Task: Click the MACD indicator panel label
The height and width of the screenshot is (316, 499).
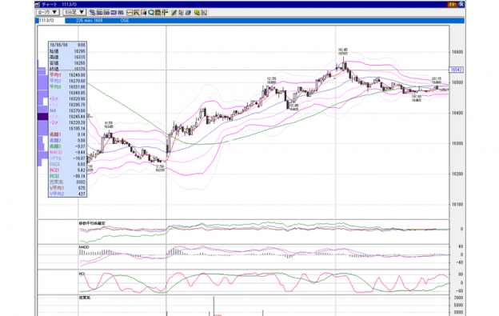Action: [84, 247]
